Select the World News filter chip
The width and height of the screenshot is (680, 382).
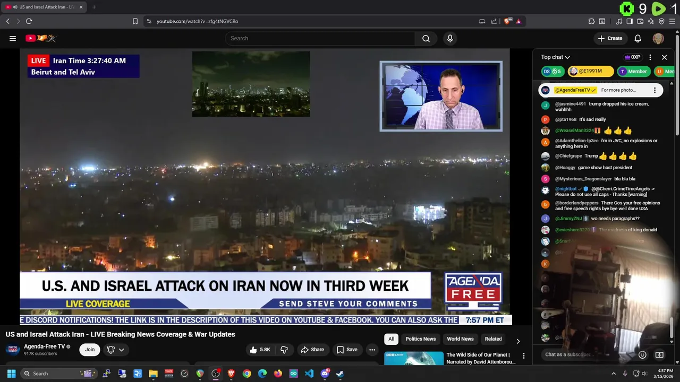point(460,339)
